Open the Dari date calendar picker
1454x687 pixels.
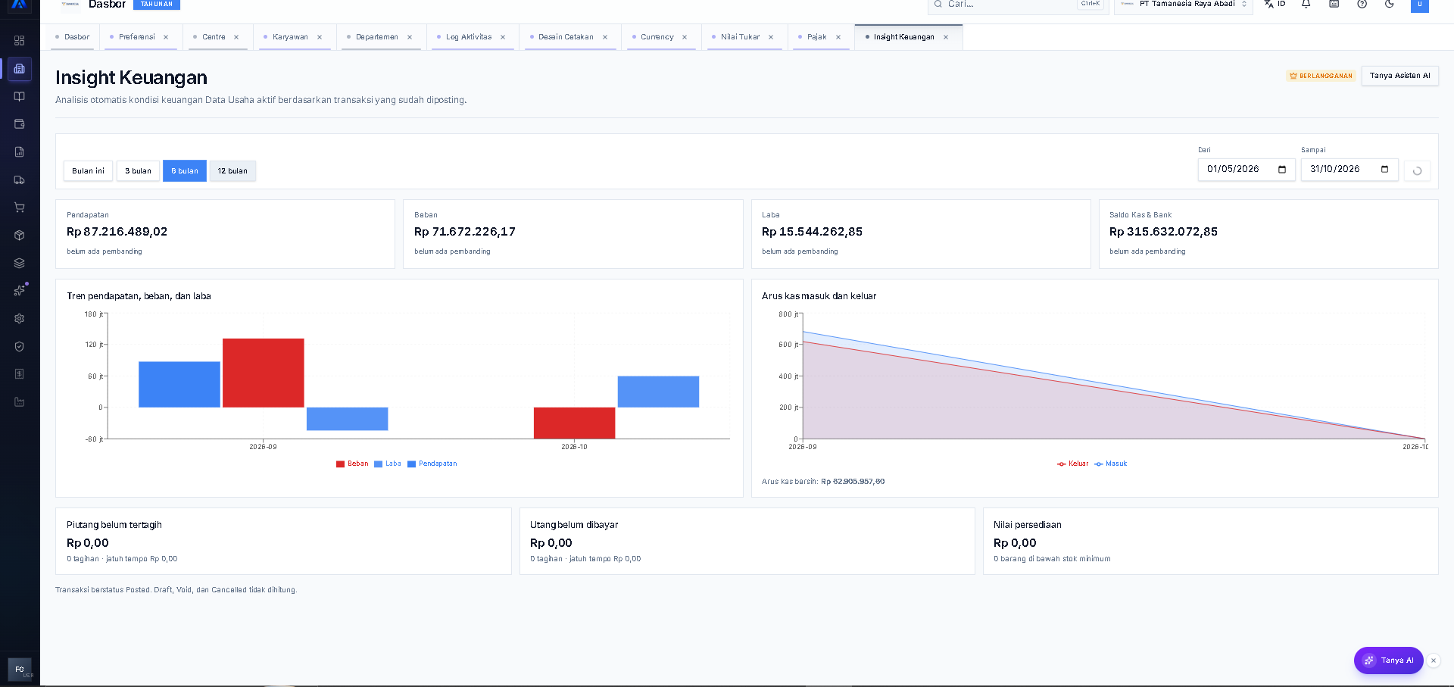[x=1282, y=169]
